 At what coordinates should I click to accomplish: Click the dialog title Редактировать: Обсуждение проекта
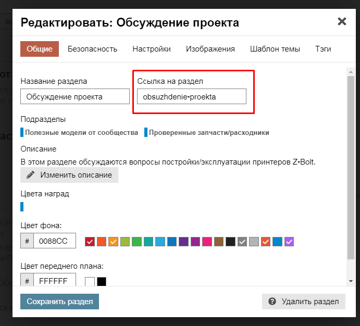click(130, 23)
